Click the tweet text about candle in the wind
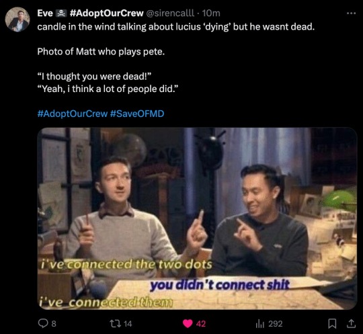The height and width of the screenshot is (334, 363). 176,27
